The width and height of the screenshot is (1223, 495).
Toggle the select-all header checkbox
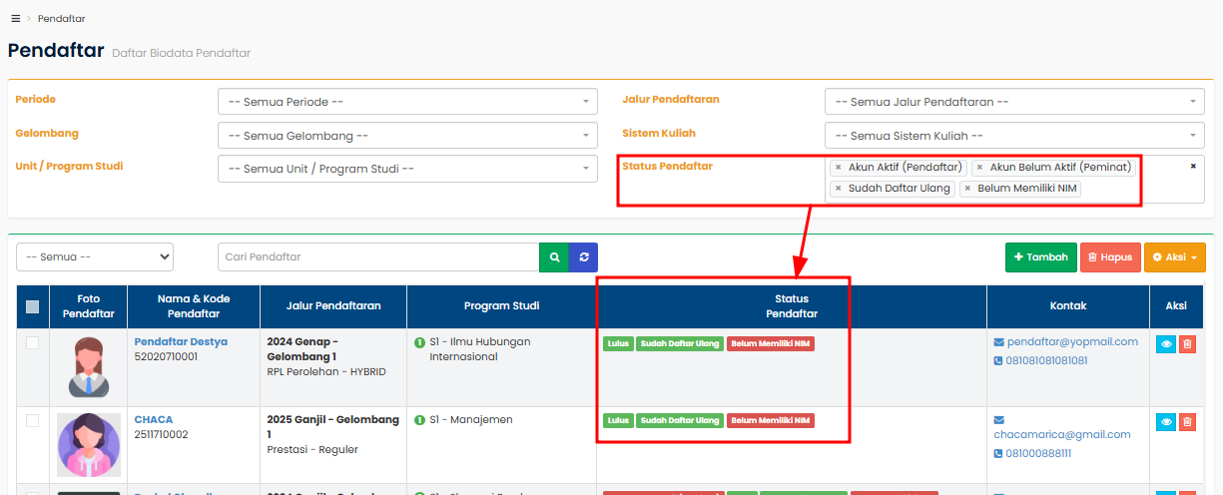32,306
